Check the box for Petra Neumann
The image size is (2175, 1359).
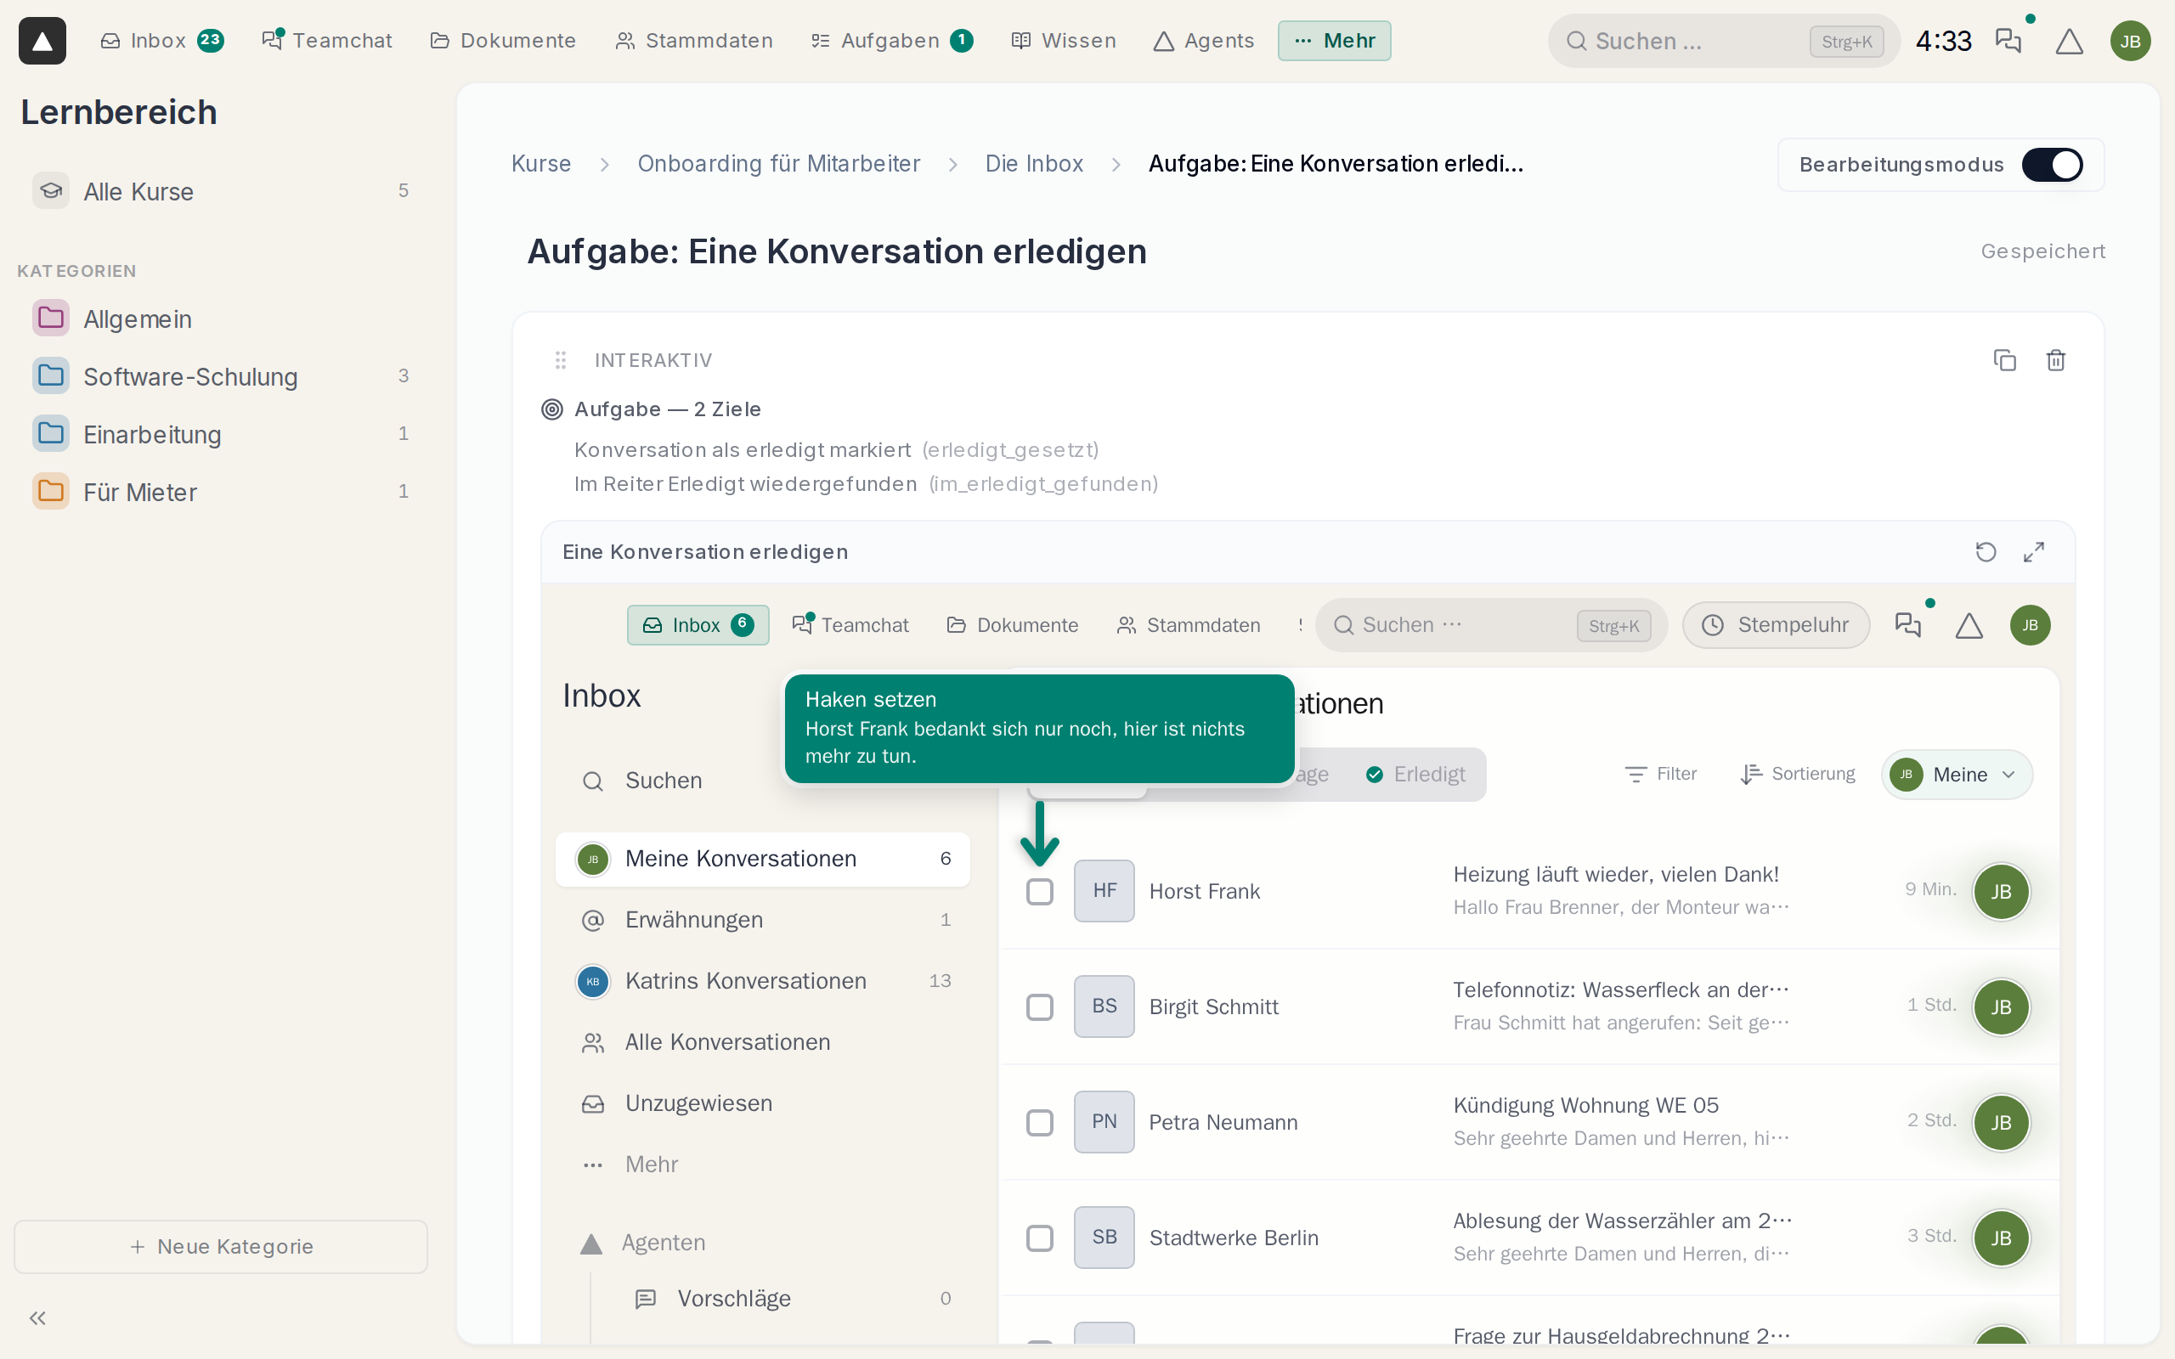[x=1040, y=1123]
